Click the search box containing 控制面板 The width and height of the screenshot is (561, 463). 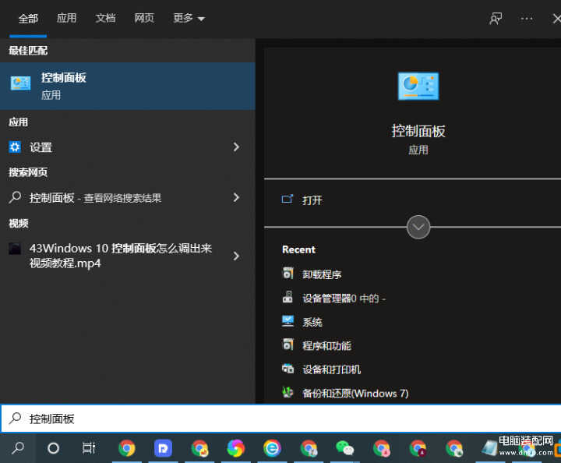[280, 419]
